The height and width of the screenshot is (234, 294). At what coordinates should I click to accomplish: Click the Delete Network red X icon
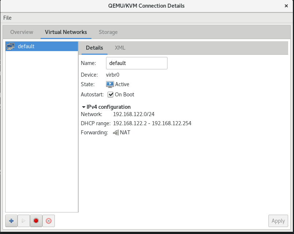pos(49,221)
